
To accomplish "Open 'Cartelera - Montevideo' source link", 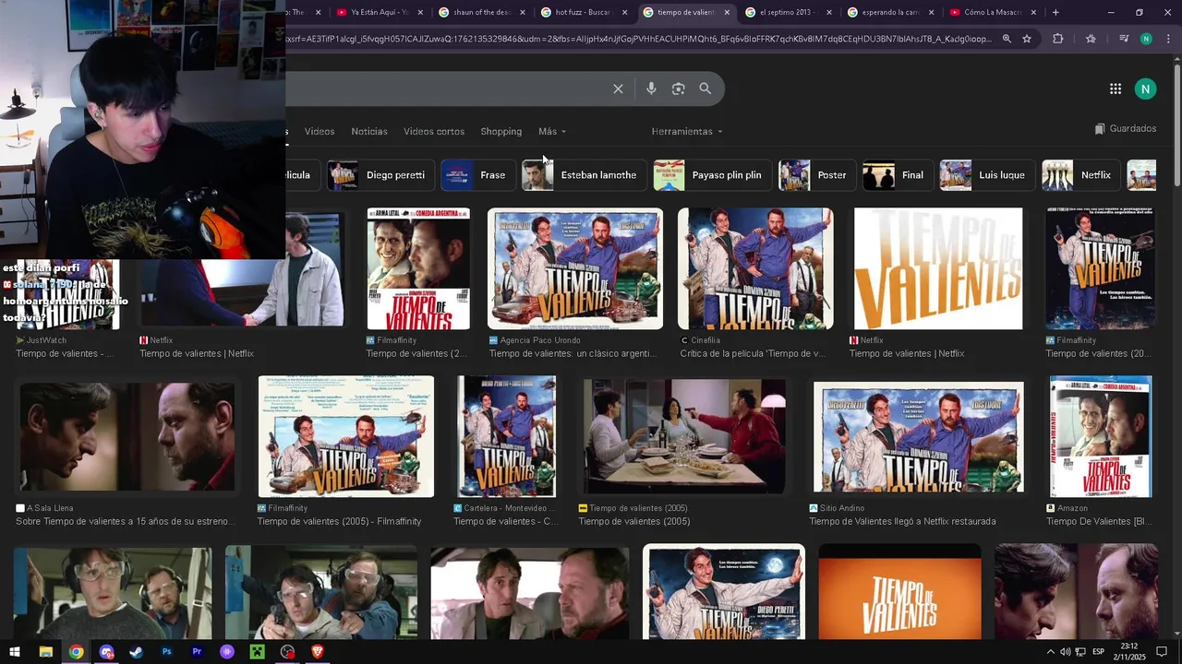I will click(505, 508).
